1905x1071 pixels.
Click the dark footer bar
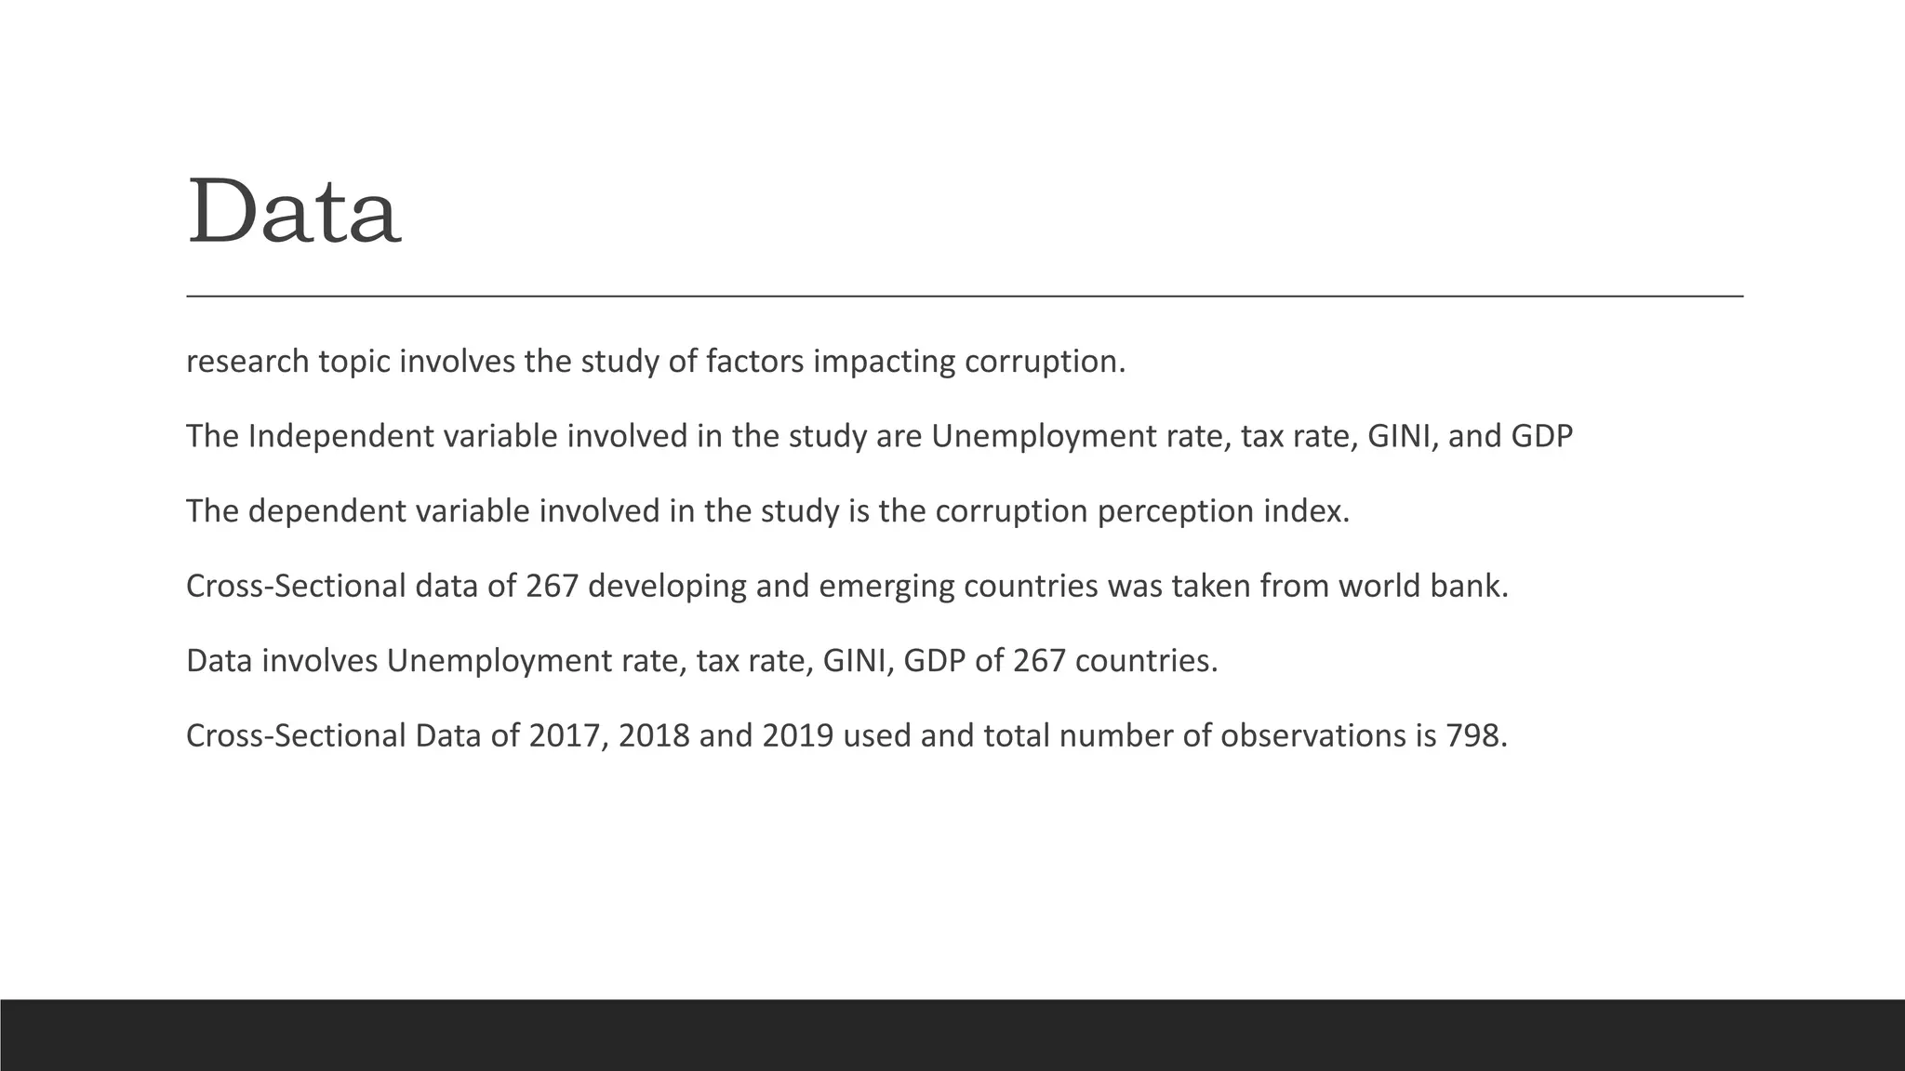coord(952,1035)
